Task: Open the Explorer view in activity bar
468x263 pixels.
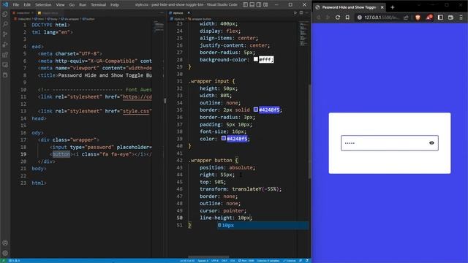Action: (5, 14)
